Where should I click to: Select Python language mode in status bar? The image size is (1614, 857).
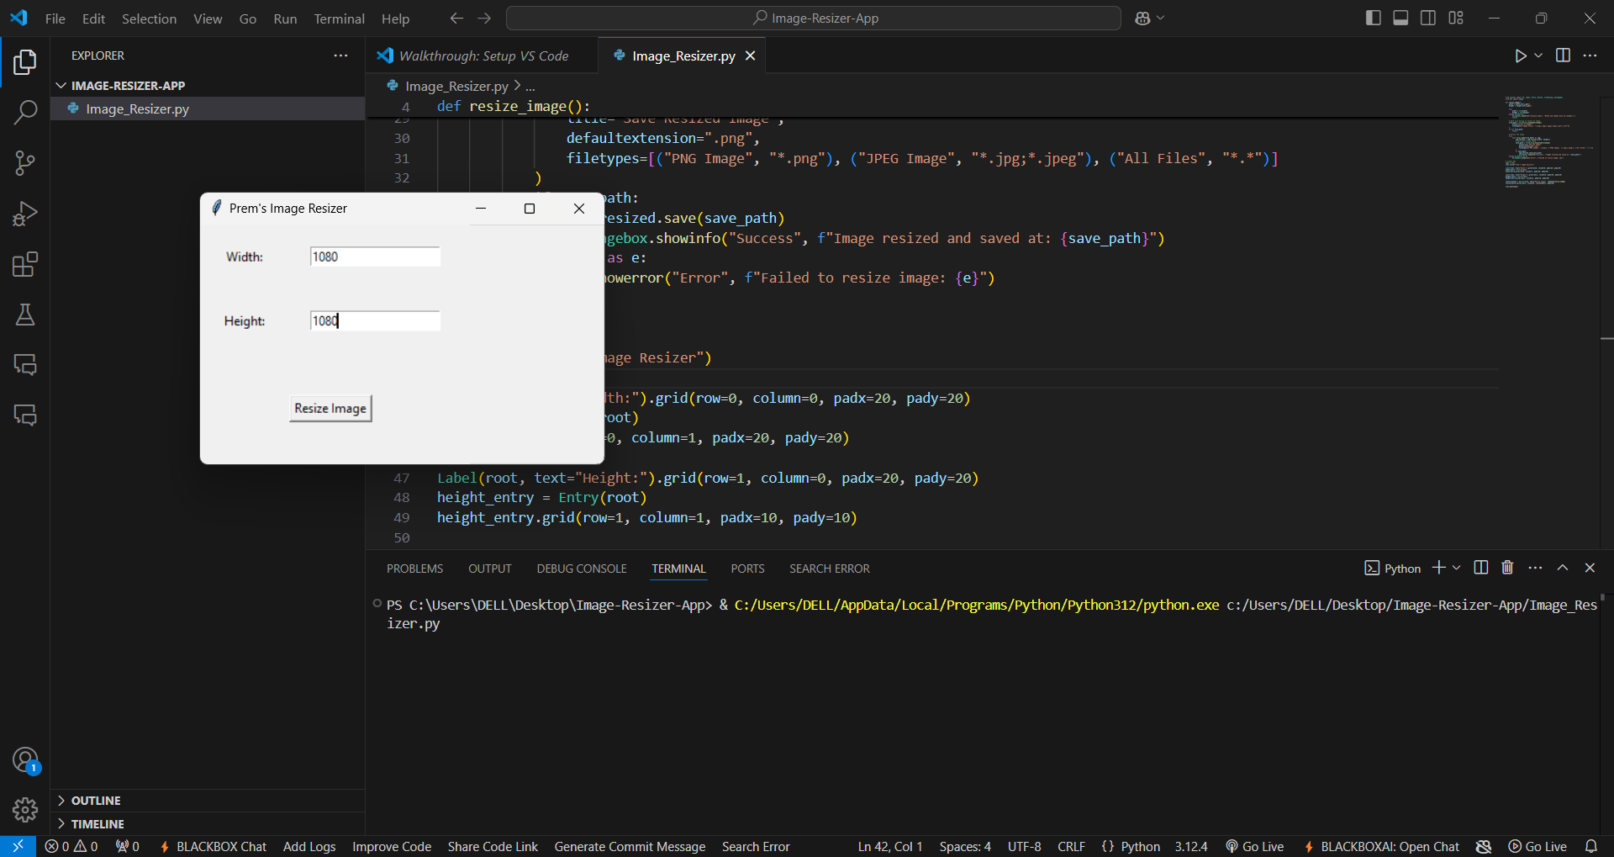[1140, 846]
